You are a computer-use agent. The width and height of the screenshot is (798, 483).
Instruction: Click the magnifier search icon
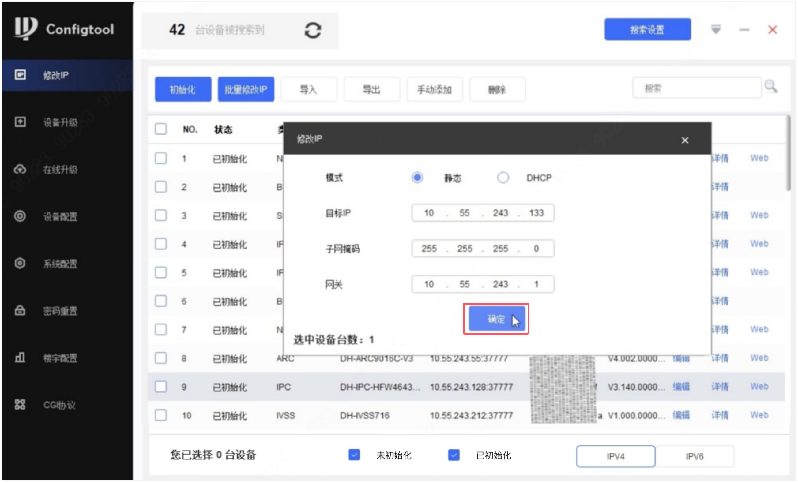pos(771,87)
